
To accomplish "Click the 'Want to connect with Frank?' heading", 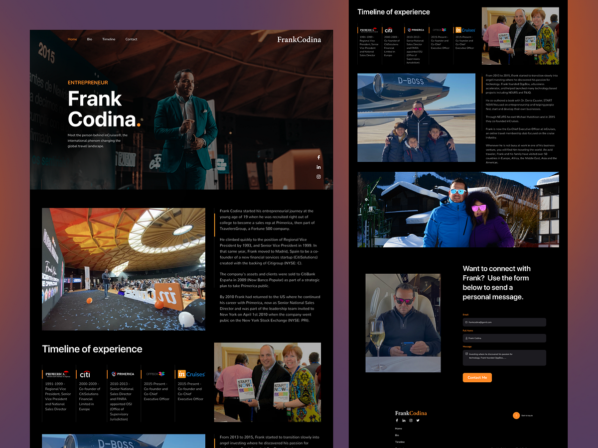I will [497, 283].
